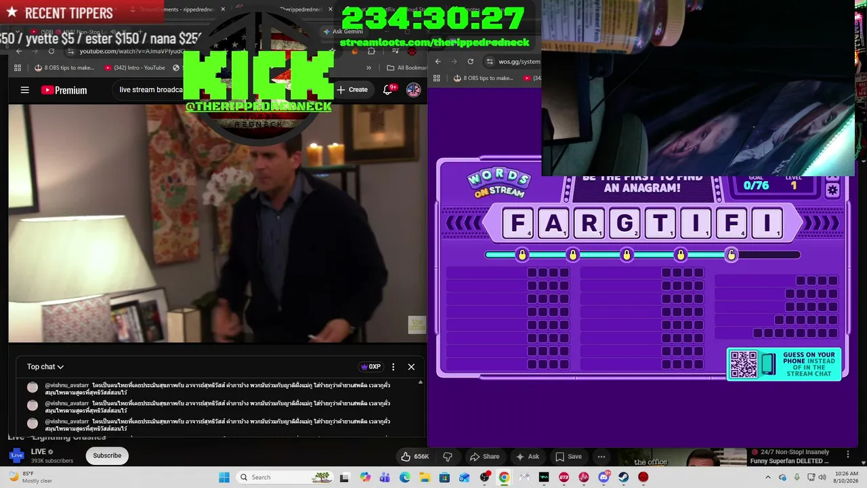
Task: Dislike the live stream video
Action: click(447, 456)
